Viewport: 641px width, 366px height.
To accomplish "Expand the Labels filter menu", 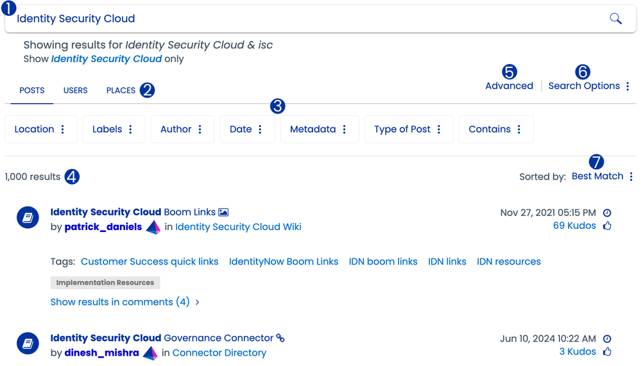I will (x=114, y=129).
